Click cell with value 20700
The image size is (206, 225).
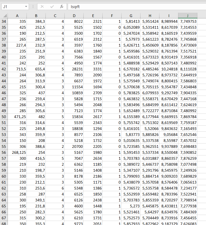coord(74,146)
